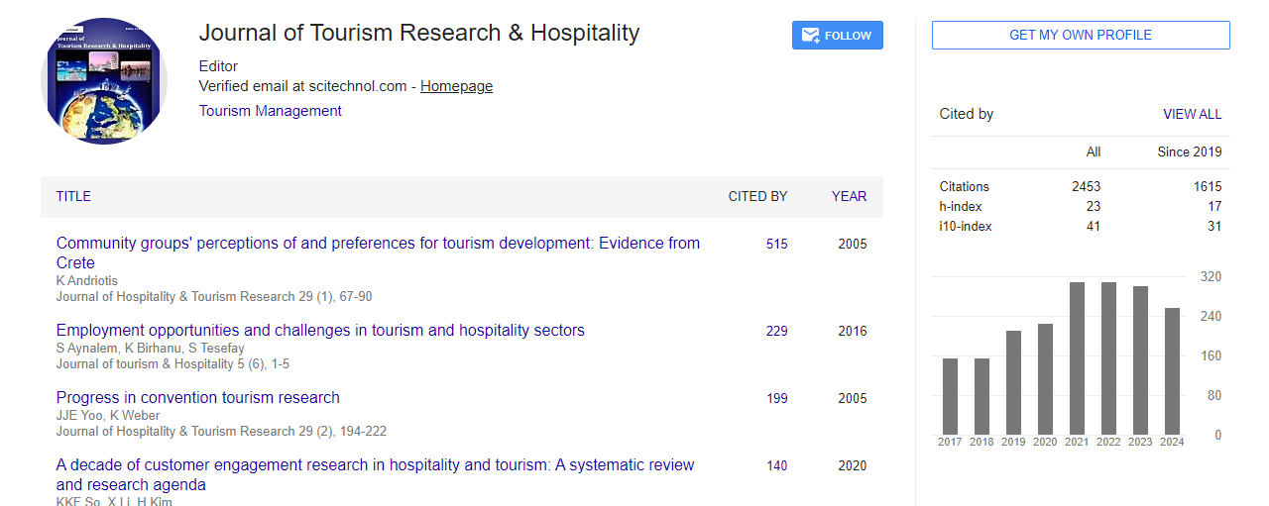This screenshot has height=506, width=1269.
Task: Click authors S Aynalem, K Birhanu, S Tesefay
Action: (150, 349)
